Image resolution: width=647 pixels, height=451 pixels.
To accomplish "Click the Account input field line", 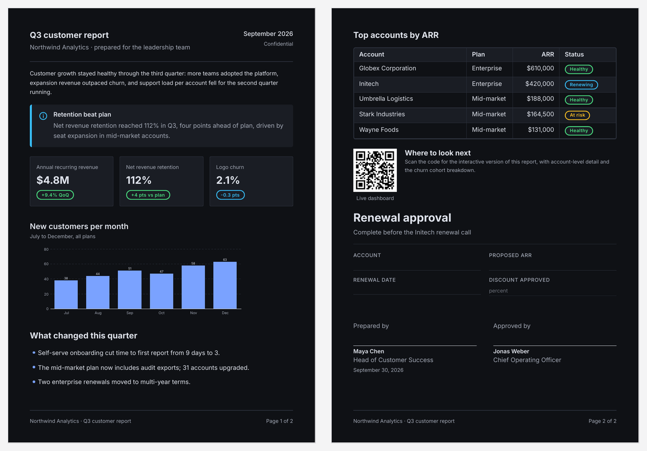I will click(417, 265).
